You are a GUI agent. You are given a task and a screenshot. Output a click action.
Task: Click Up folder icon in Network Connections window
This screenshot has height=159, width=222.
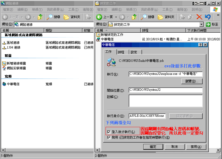40,17
